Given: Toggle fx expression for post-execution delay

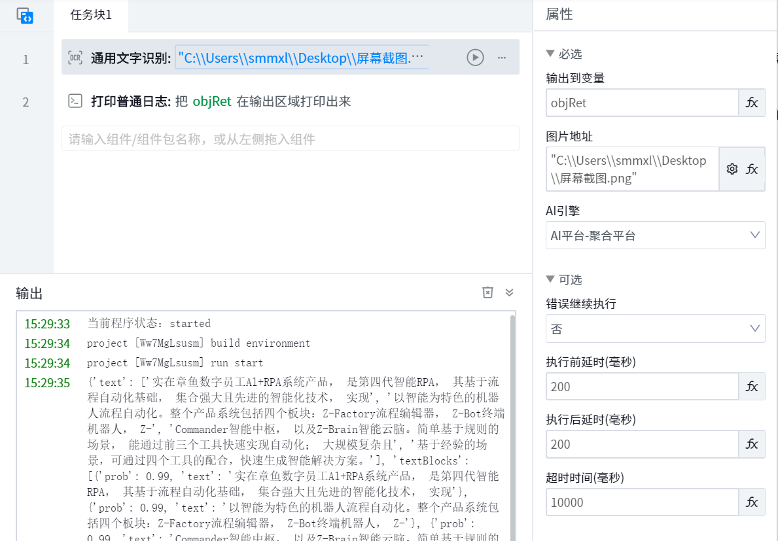Looking at the screenshot, I should pyautogui.click(x=752, y=444).
